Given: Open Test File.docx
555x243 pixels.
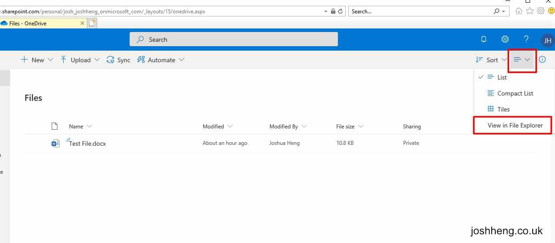Looking at the screenshot, I should click(x=87, y=143).
